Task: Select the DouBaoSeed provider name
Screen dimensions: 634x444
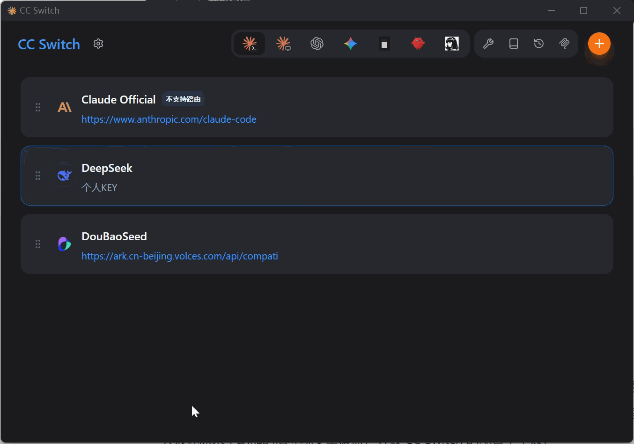Action: [114, 237]
